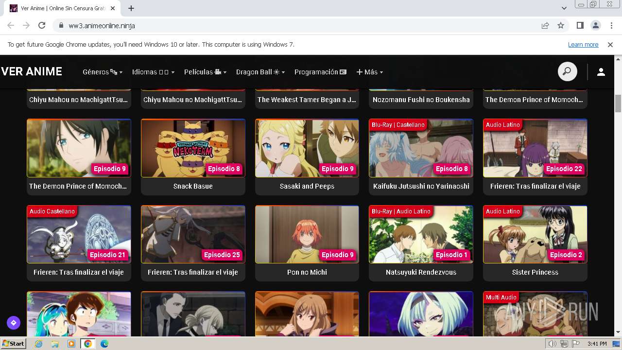Viewport: 622px width, 350px height.
Task: View site info via padlock icon
Action: tap(61, 26)
